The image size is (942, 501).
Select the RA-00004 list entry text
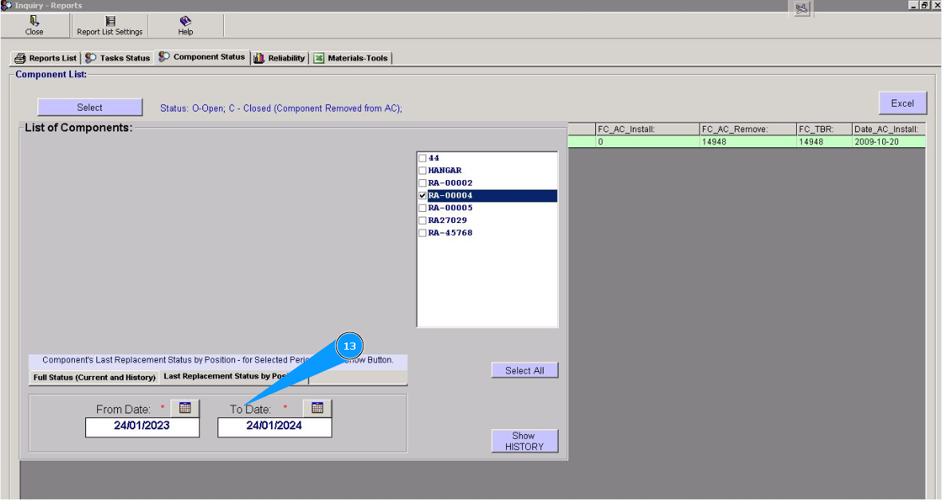[x=450, y=196]
